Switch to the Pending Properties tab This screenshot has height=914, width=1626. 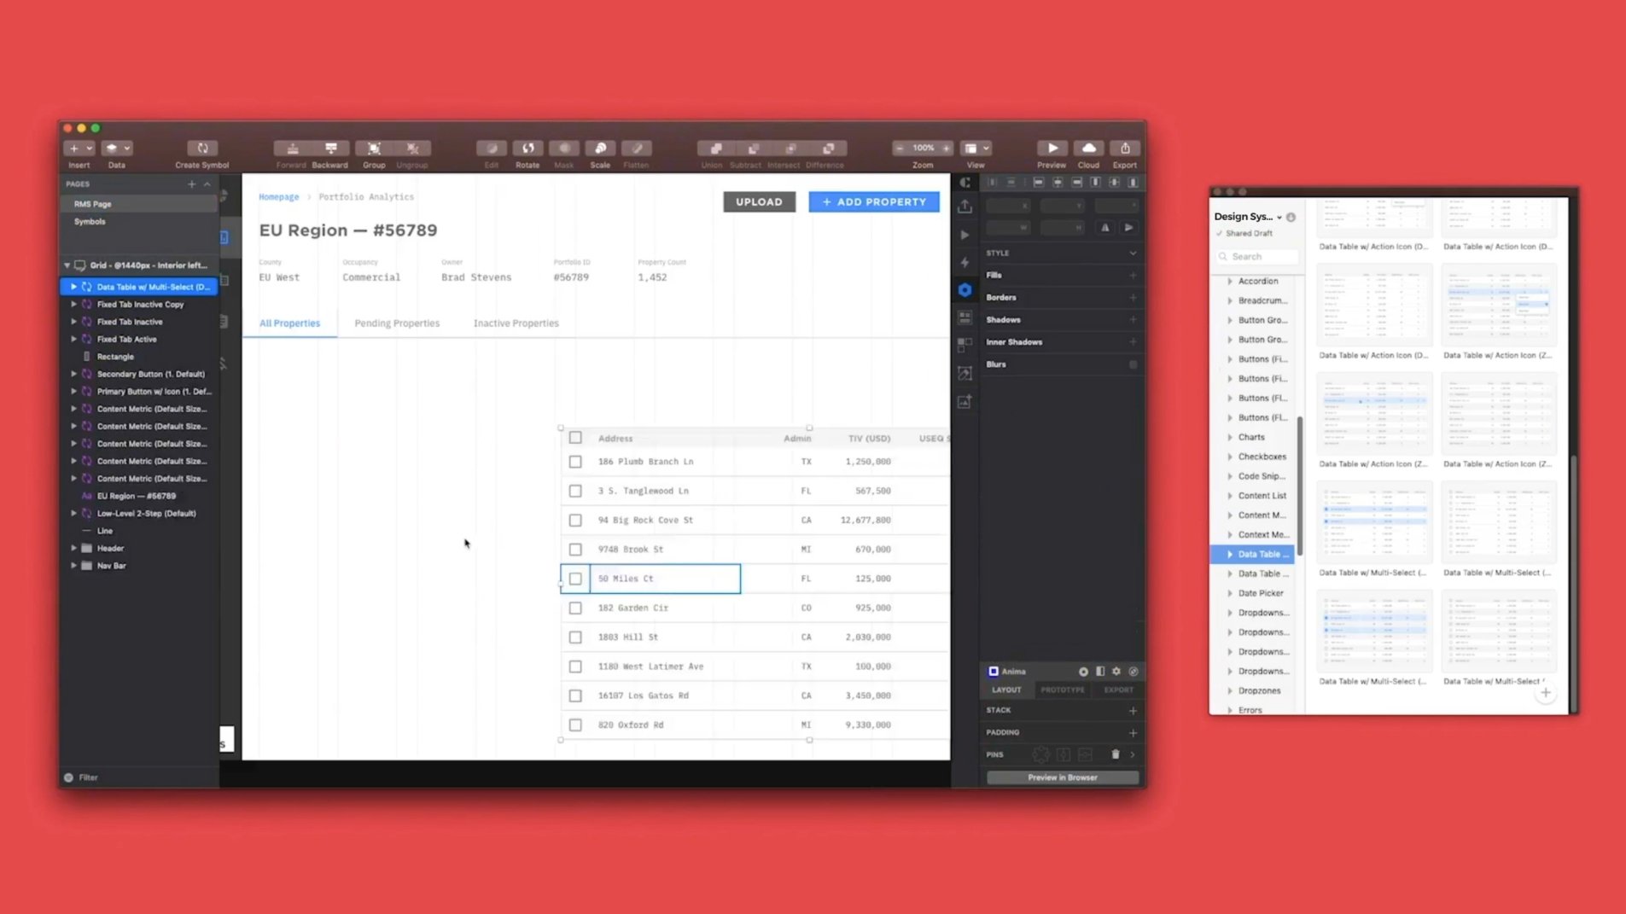click(x=396, y=323)
